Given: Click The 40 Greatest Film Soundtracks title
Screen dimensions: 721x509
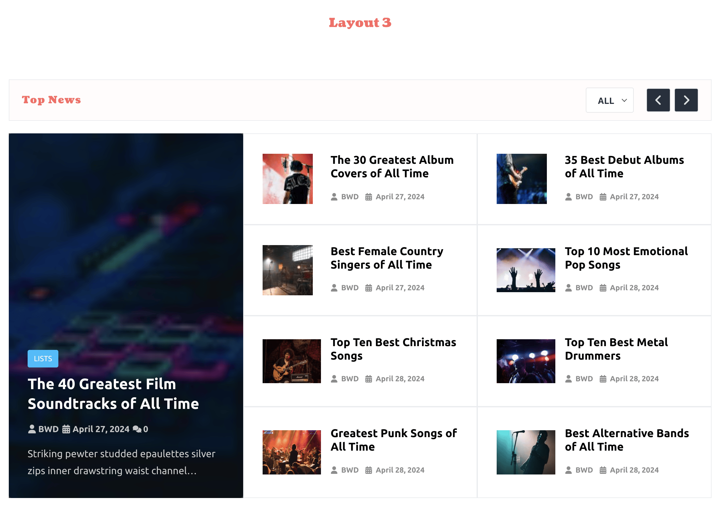Looking at the screenshot, I should (x=114, y=394).
